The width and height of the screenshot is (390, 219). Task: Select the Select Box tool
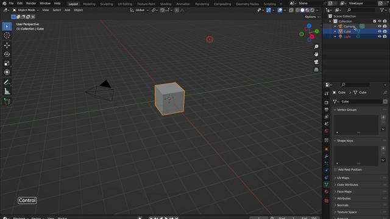(x=7, y=27)
